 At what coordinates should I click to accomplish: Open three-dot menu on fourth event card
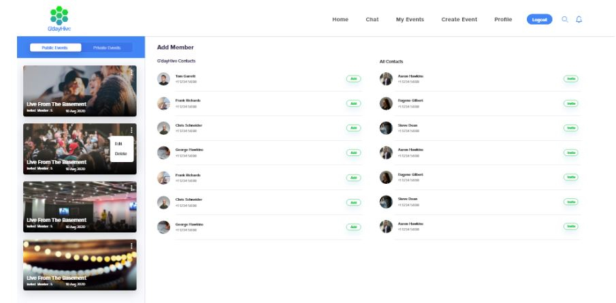131,246
